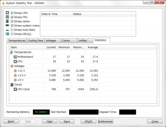Click the FPU percent icon beside Stress FPU
The image size is (166, 127).
click(7, 17)
